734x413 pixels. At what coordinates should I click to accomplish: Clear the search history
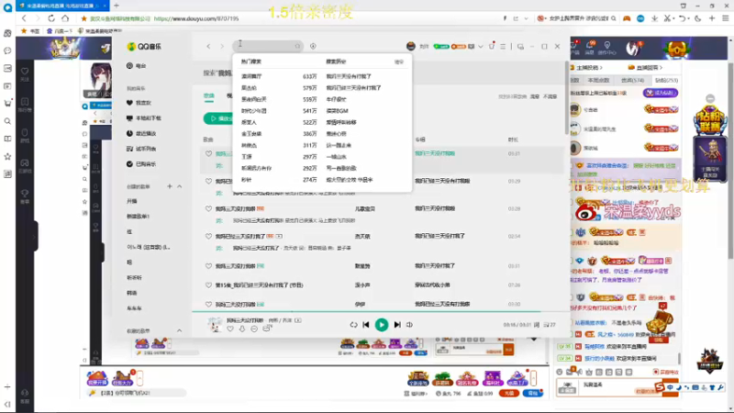[399, 61]
